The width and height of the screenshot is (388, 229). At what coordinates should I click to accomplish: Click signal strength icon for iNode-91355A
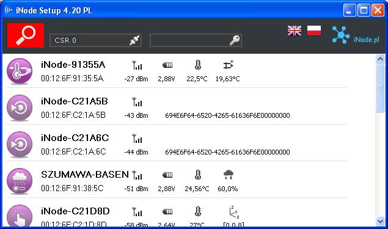[137, 65]
